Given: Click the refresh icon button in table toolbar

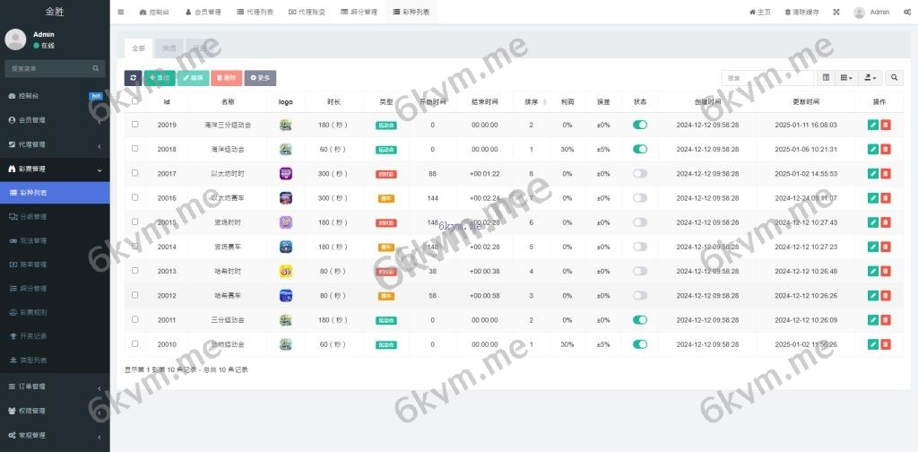Looking at the screenshot, I should pyautogui.click(x=133, y=78).
